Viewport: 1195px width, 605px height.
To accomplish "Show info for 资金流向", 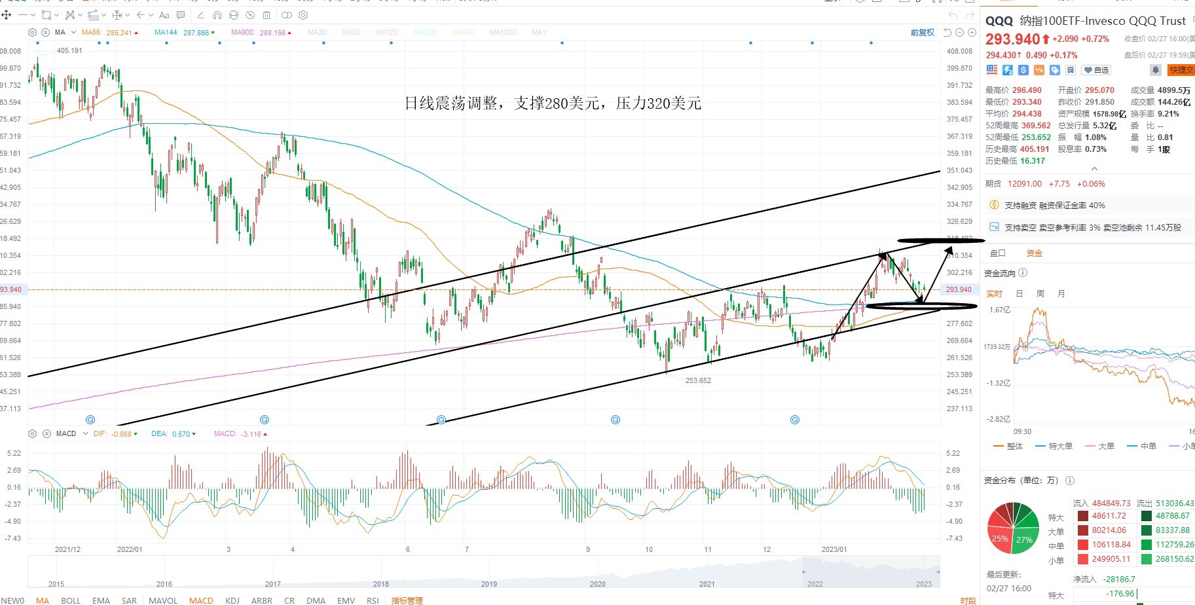I will tap(1023, 273).
